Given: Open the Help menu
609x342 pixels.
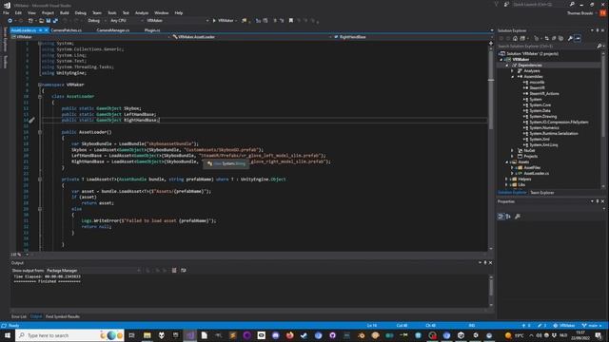Looking at the screenshot, I should click(x=178, y=12).
